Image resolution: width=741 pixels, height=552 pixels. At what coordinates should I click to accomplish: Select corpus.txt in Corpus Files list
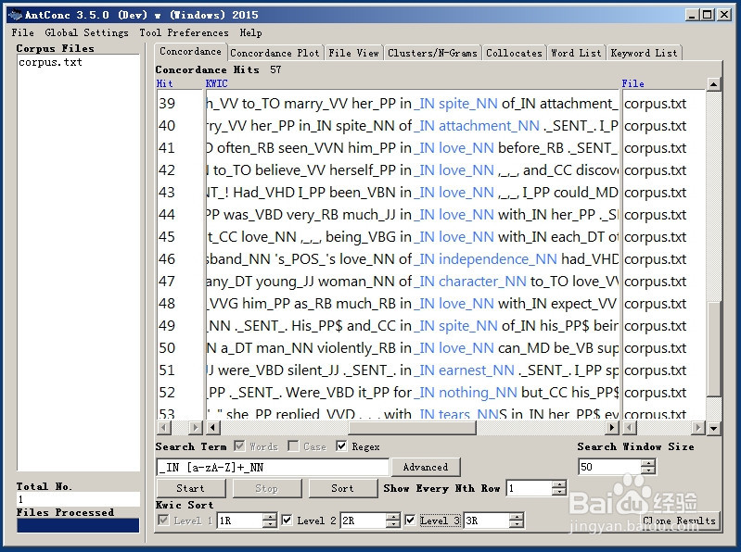click(51, 62)
